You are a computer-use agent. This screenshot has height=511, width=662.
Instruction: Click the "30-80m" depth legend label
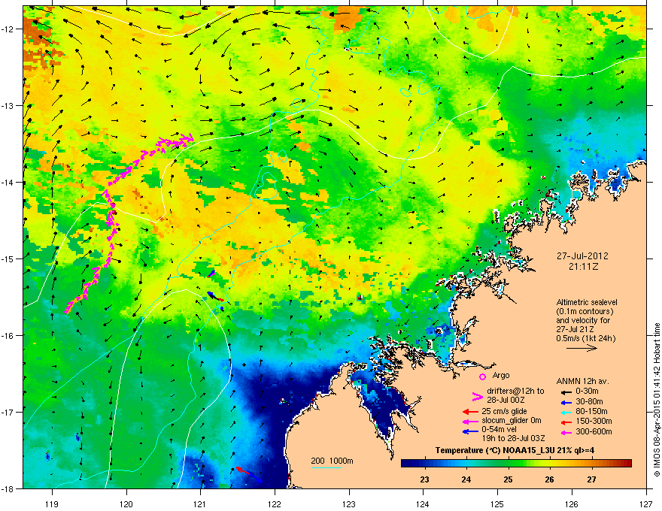[589, 401]
